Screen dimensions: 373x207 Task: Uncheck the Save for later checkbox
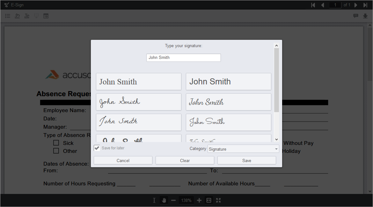click(x=97, y=148)
